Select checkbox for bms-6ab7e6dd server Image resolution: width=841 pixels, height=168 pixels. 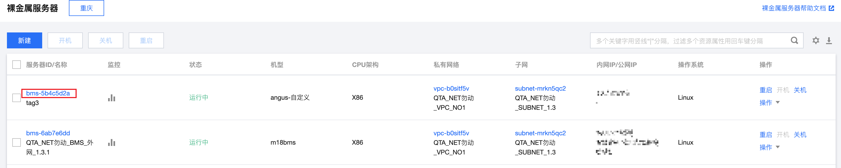tap(17, 142)
